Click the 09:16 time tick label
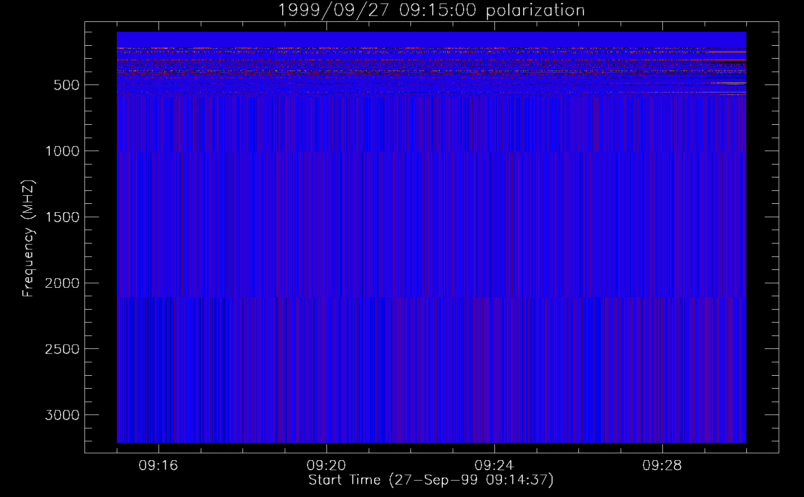 coord(159,466)
